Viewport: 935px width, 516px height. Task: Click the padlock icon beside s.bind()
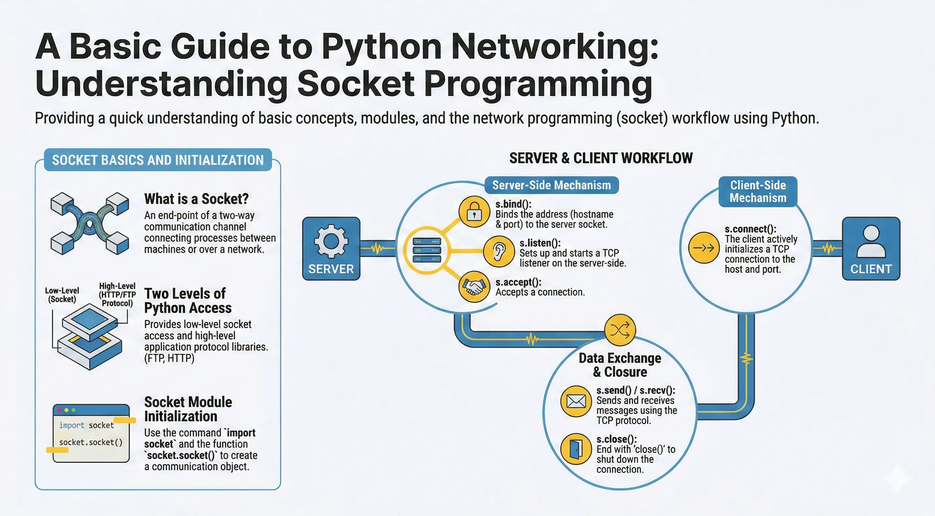click(x=474, y=211)
